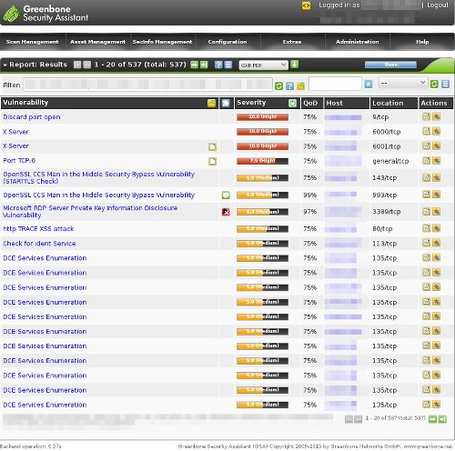455x451 pixels.
Task: Open Extras menu
Action: click(x=292, y=42)
